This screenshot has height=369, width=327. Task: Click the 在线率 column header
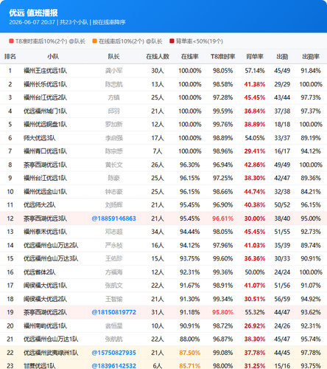coord(190,57)
